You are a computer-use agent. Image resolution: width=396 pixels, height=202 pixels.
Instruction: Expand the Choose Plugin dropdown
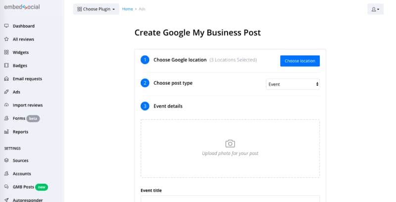(96, 9)
